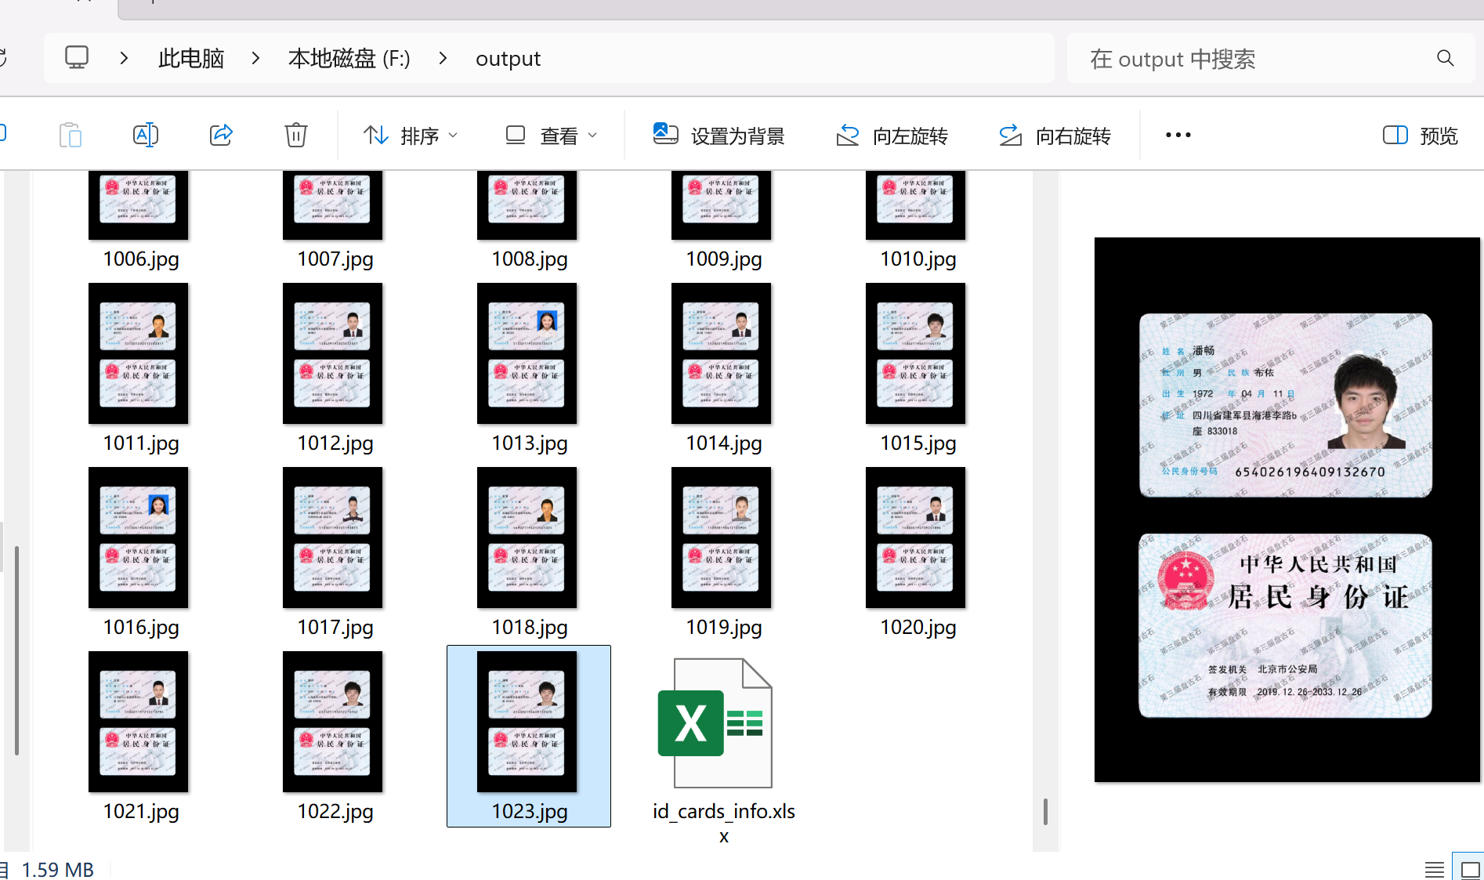Click the search magnifier icon
This screenshot has width=1484, height=880.
[1446, 58]
